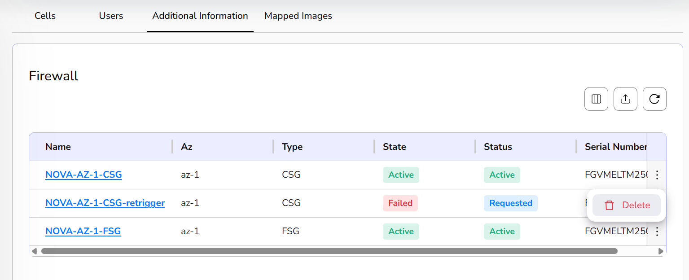Screen dimensions: 689x280
Task: Open the NOVA-AZ-1-CSG firewall link
Action: click(83, 175)
